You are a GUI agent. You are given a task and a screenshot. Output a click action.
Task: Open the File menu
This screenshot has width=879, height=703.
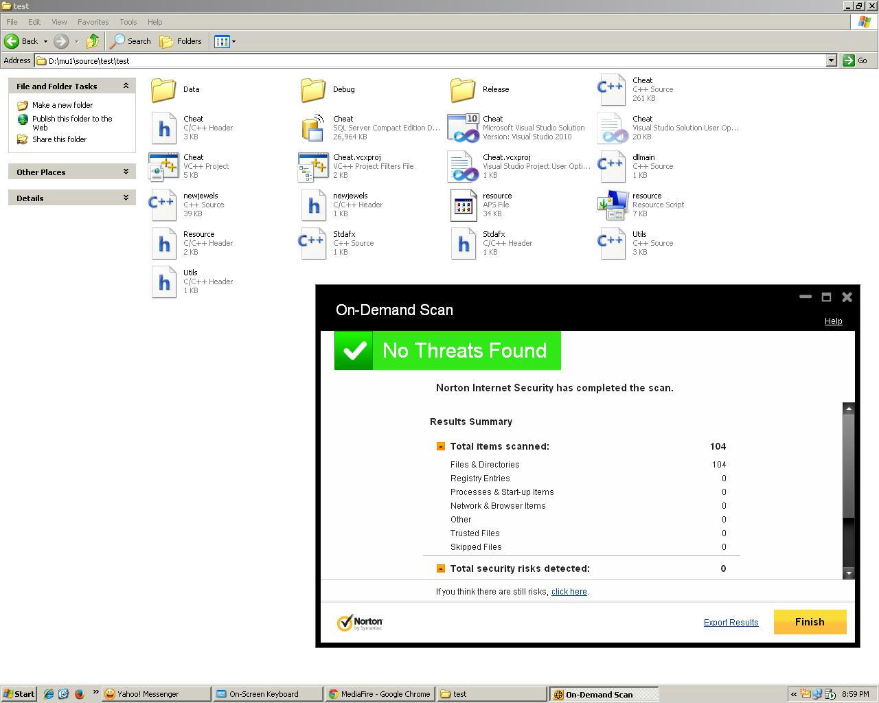[x=12, y=22]
